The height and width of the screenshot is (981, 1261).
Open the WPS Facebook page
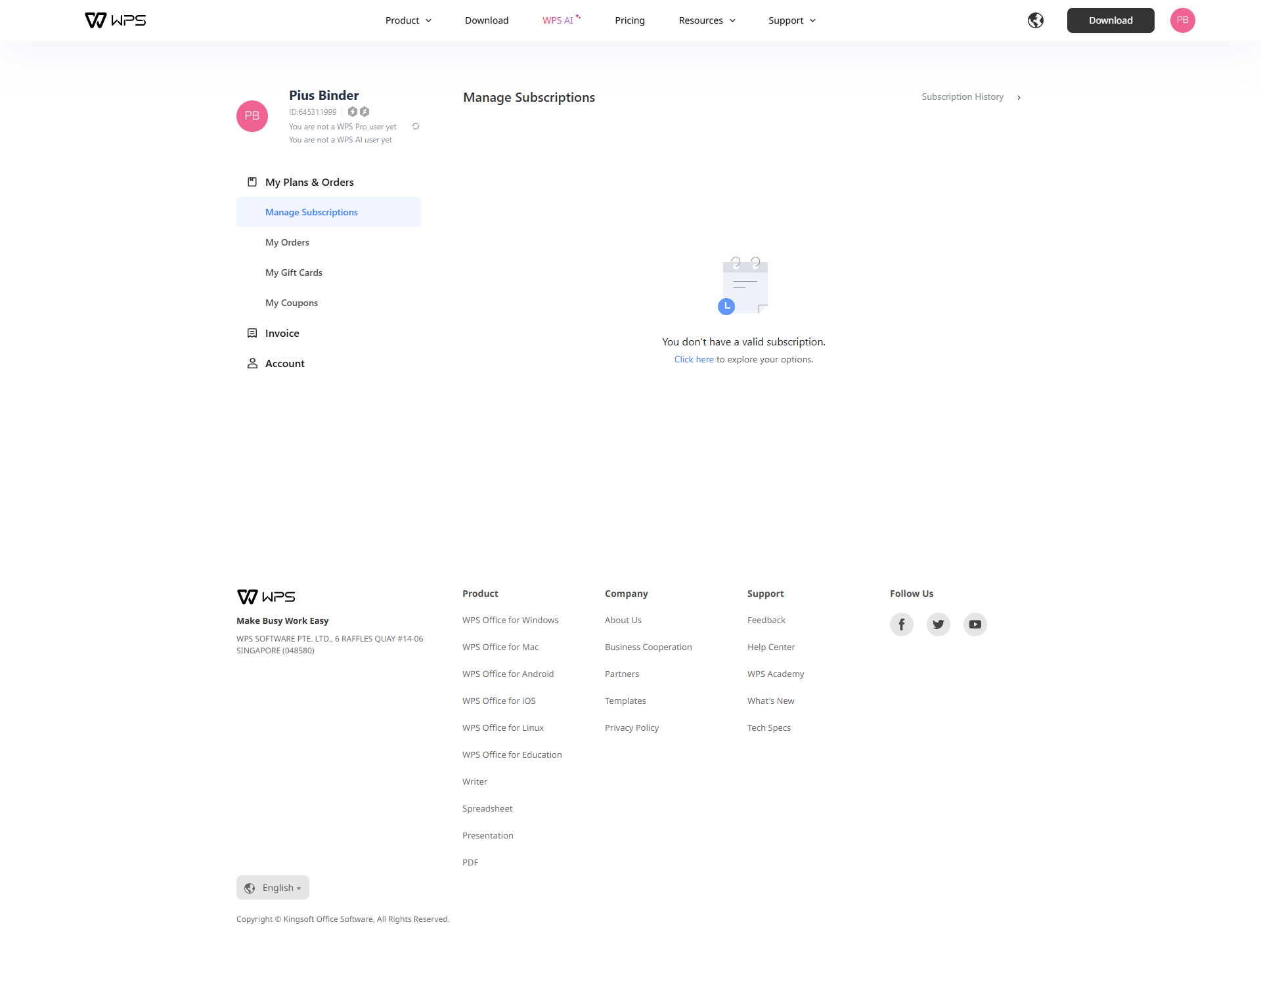[x=902, y=624]
